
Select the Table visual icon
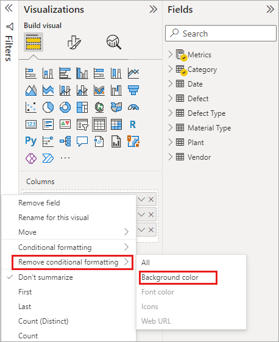click(99, 124)
